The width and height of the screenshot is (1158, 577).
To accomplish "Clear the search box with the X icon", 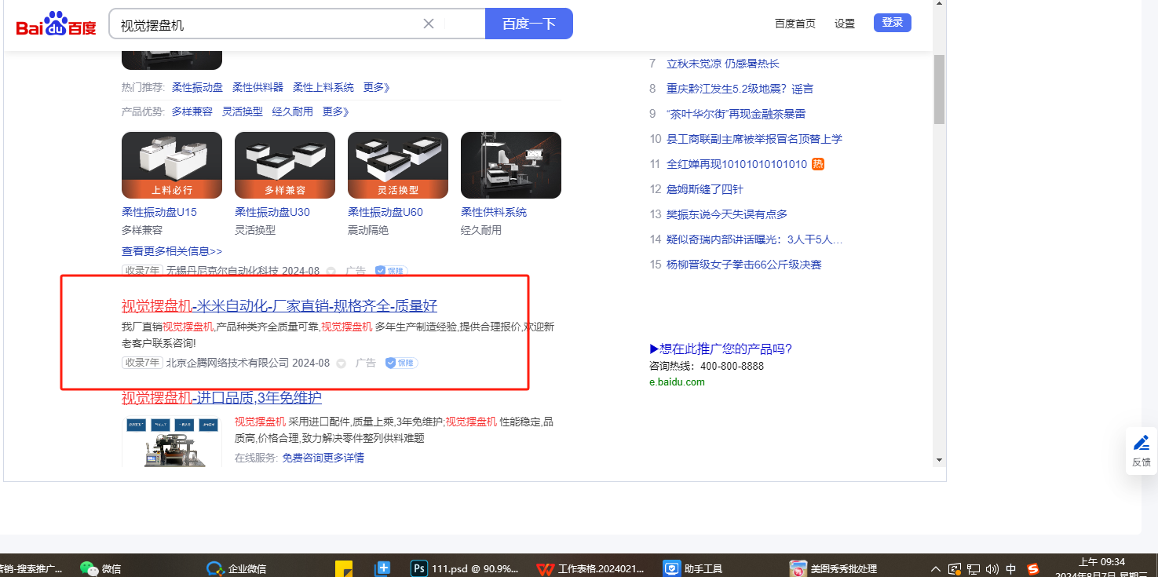I will point(429,24).
